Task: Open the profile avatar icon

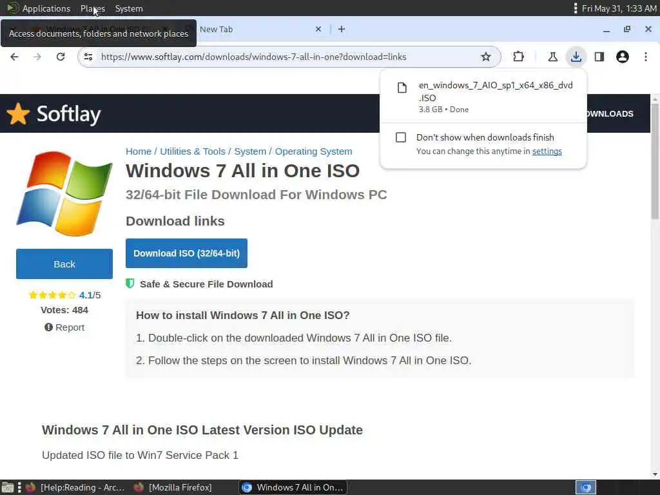Action: pyautogui.click(x=623, y=57)
